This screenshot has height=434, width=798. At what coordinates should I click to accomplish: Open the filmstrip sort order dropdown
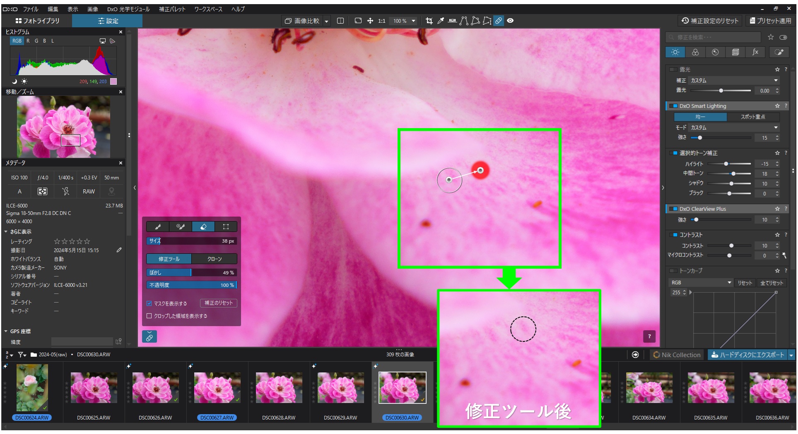[x=9, y=355]
